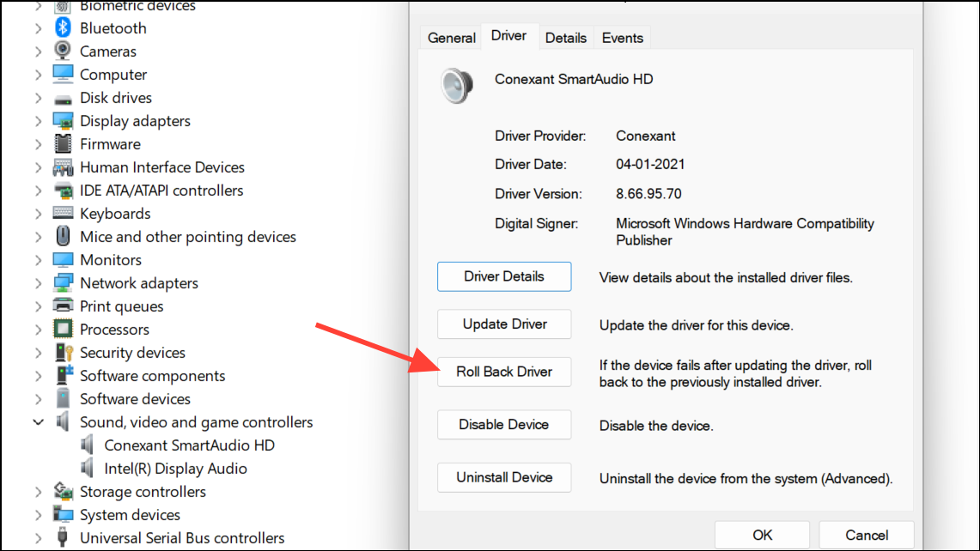Open the Events tab
The width and height of the screenshot is (980, 551).
(623, 38)
